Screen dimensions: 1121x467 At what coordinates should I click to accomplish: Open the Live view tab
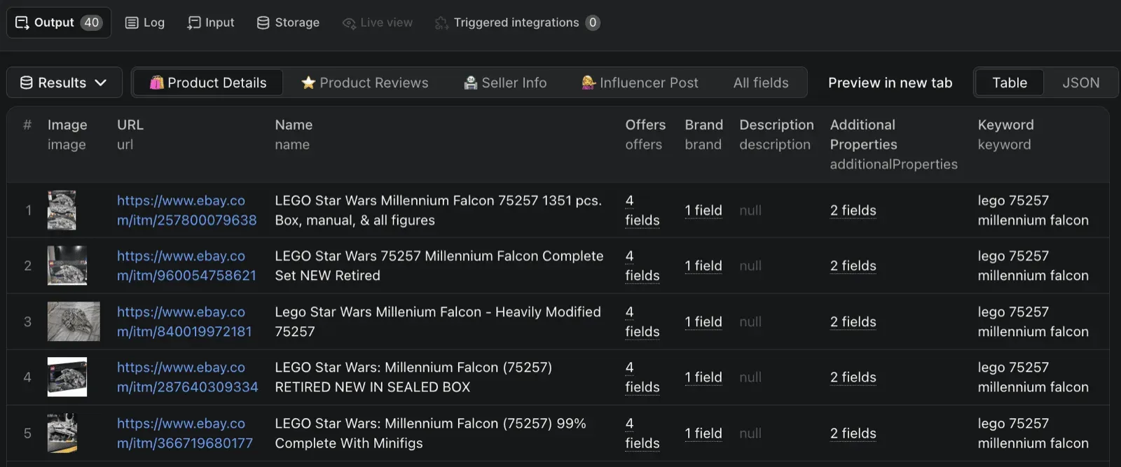coord(378,22)
